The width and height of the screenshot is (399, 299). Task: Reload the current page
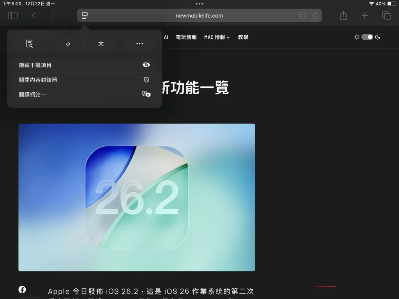(315, 16)
